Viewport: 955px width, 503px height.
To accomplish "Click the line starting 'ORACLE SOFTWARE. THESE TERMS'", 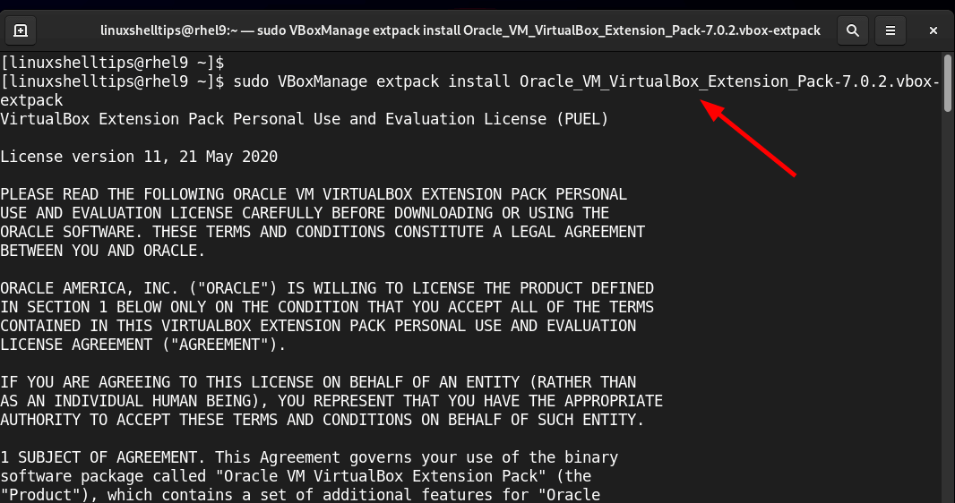I will click(323, 233).
